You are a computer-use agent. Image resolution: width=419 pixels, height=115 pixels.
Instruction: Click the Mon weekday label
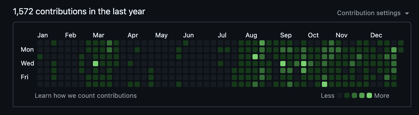pyautogui.click(x=27, y=50)
